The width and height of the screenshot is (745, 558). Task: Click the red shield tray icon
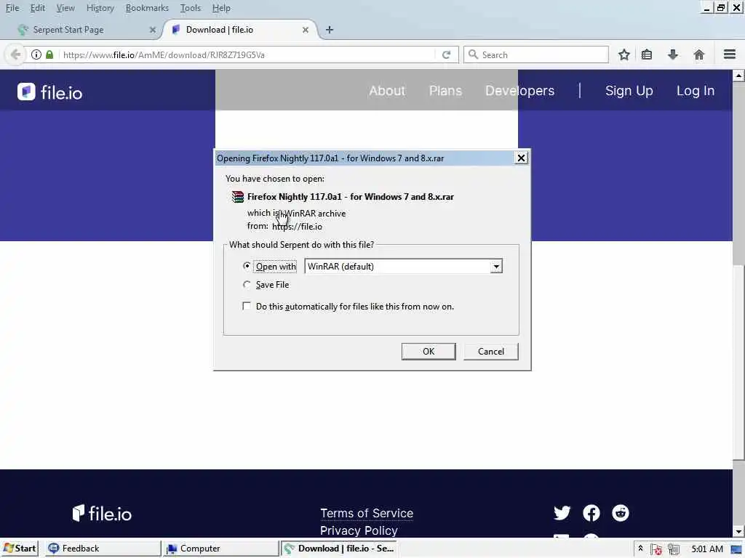tap(657, 549)
